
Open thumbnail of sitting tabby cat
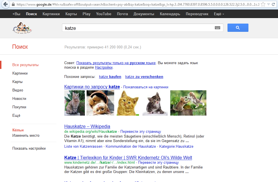(x=74, y=103)
